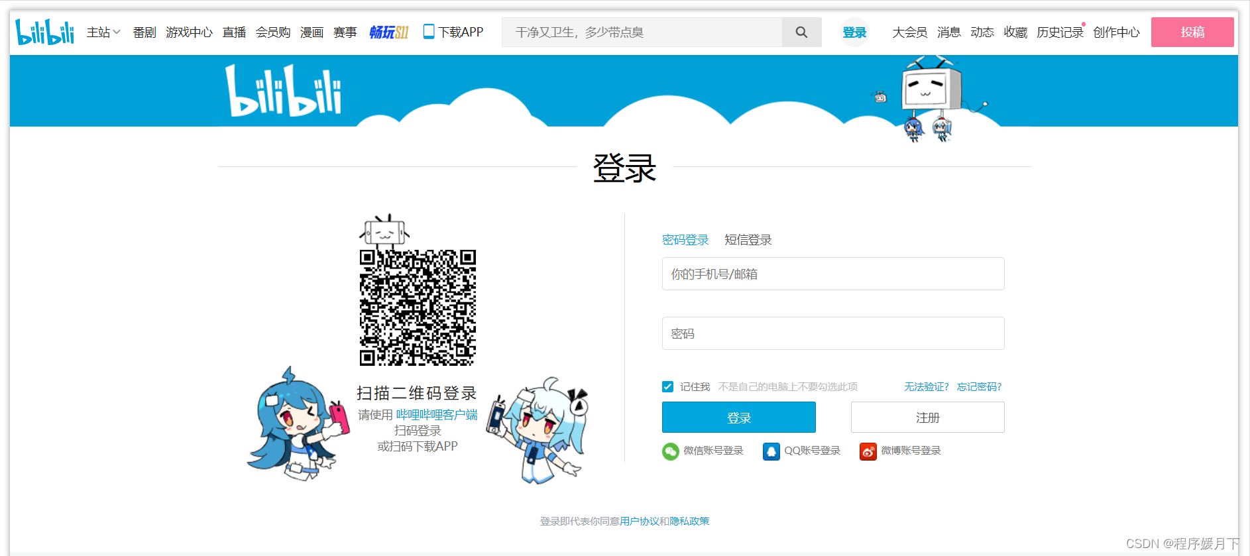
Task: Click the 或扫码下载APP text
Action: (418, 447)
